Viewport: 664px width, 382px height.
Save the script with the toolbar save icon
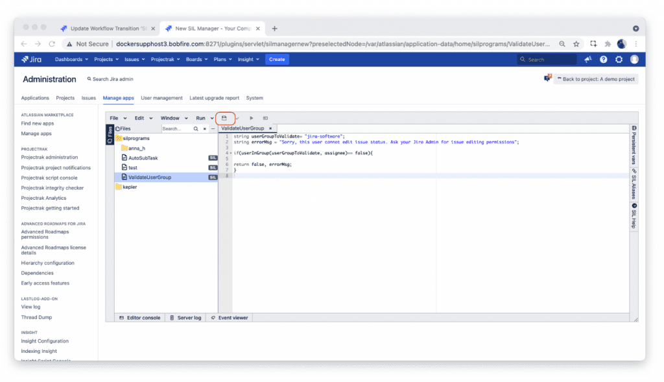[224, 118]
